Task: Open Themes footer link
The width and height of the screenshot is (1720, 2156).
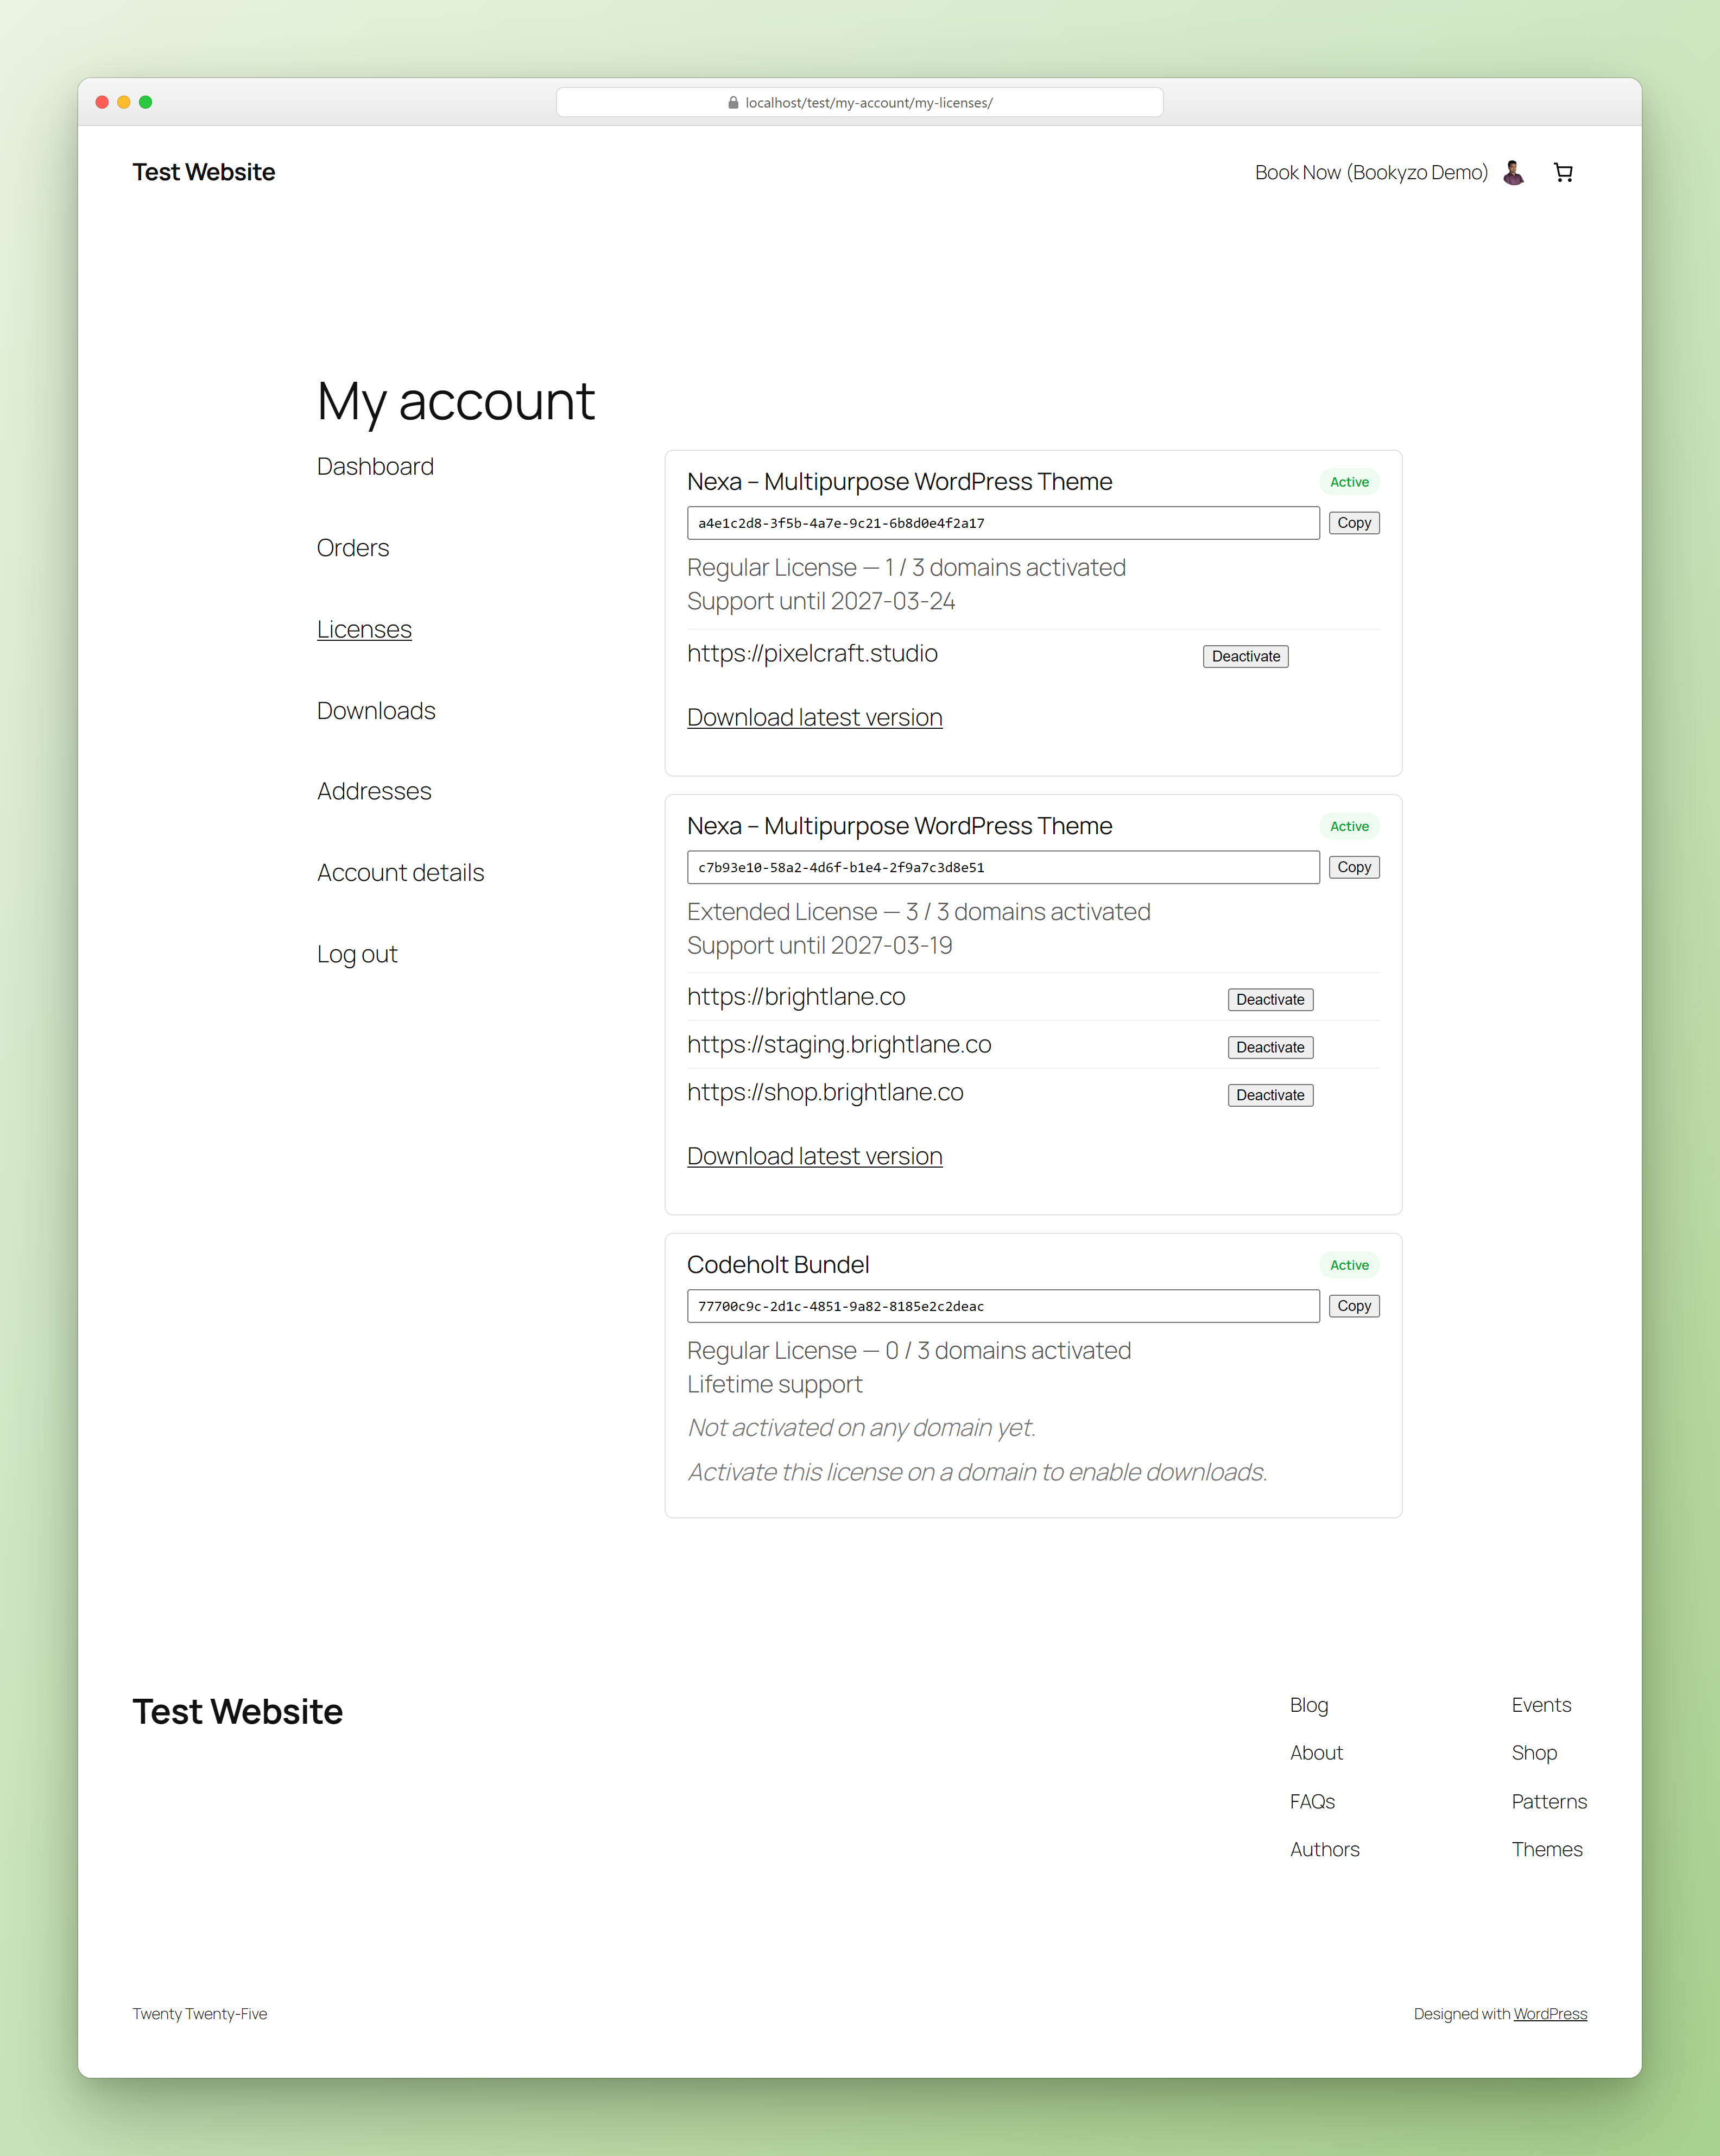Action: pyautogui.click(x=1547, y=1850)
